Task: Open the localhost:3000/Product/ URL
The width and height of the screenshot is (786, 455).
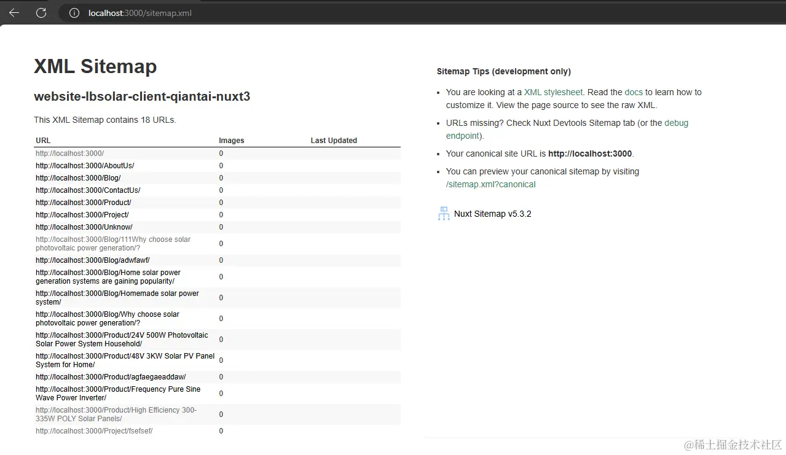Action: (83, 203)
